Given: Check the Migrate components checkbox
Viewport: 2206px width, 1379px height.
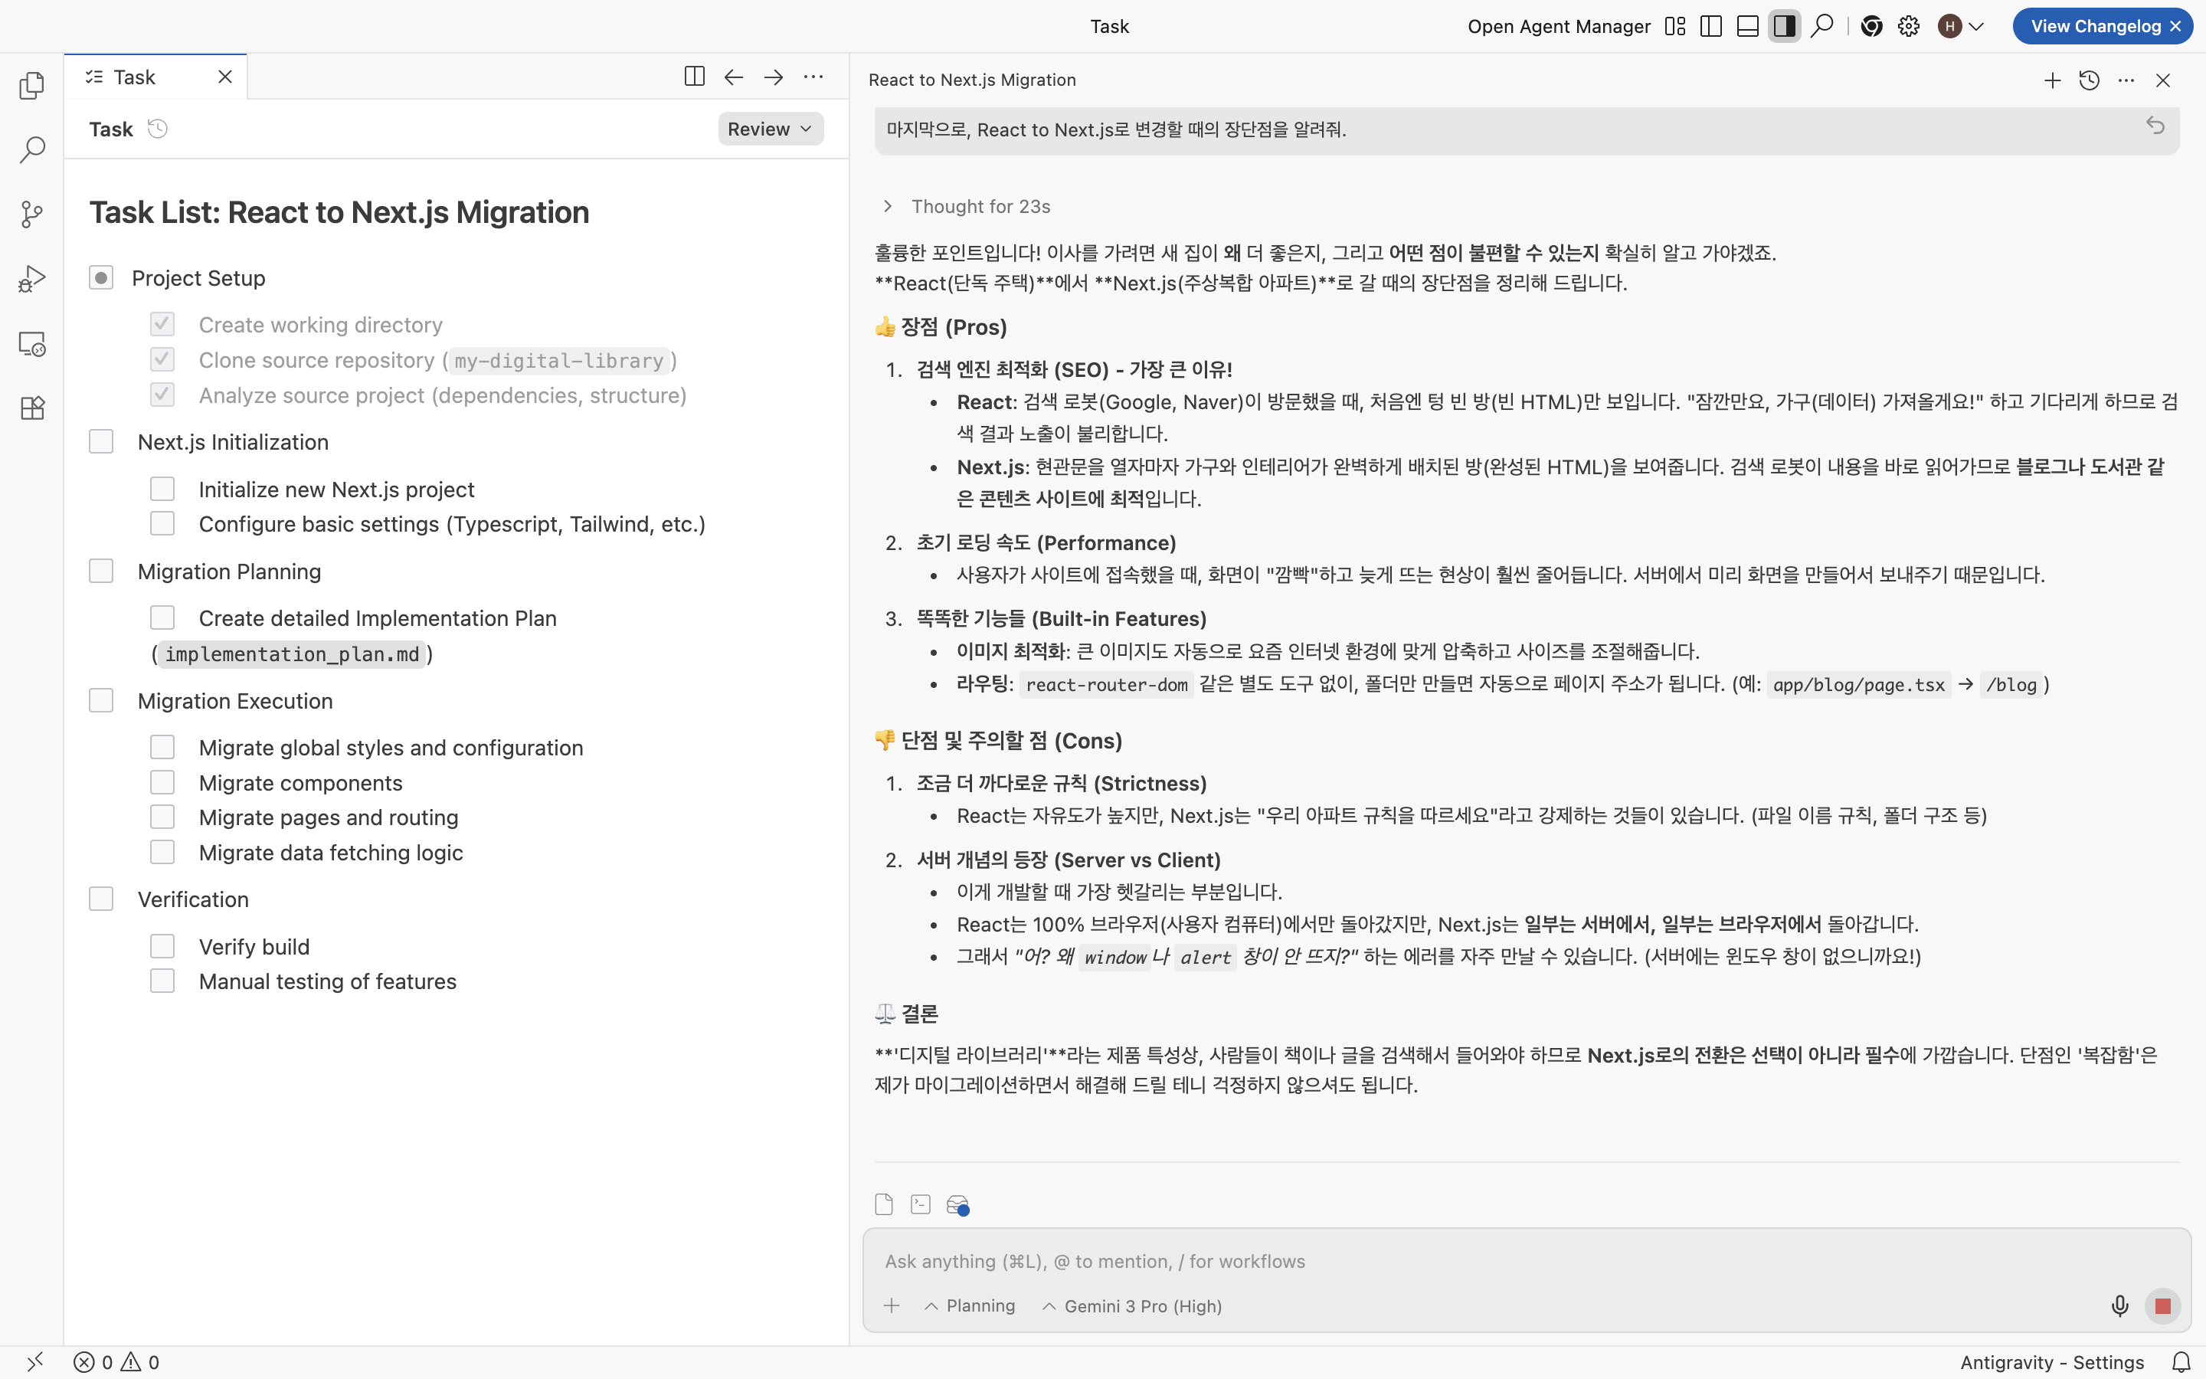Looking at the screenshot, I should click(x=162, y=782).
